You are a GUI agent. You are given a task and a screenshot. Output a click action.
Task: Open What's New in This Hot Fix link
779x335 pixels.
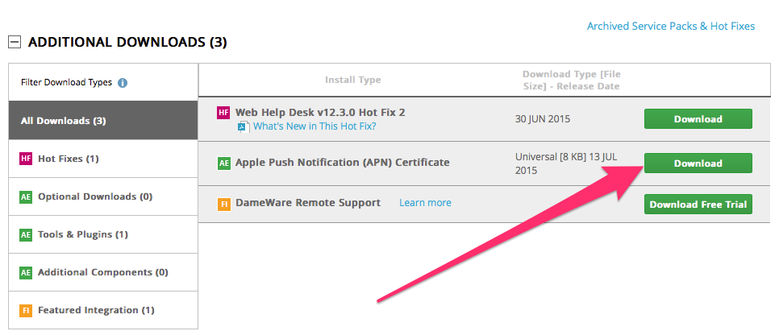(x=315, y=126)
